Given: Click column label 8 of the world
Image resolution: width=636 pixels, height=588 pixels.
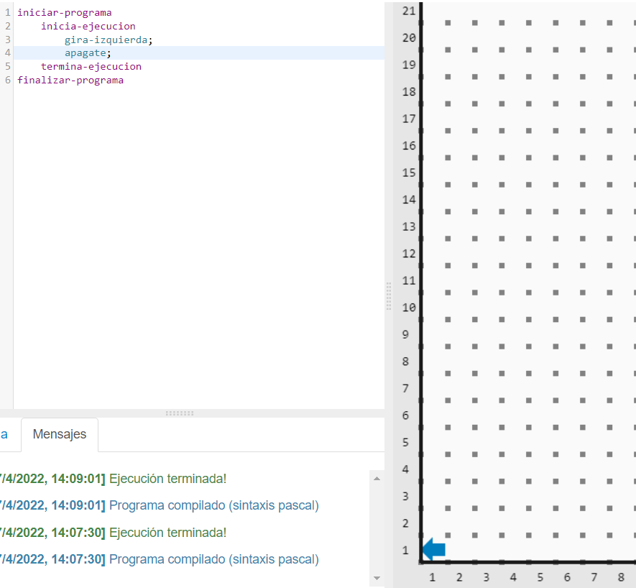Looking at the screenshot, I should point(620,576).
